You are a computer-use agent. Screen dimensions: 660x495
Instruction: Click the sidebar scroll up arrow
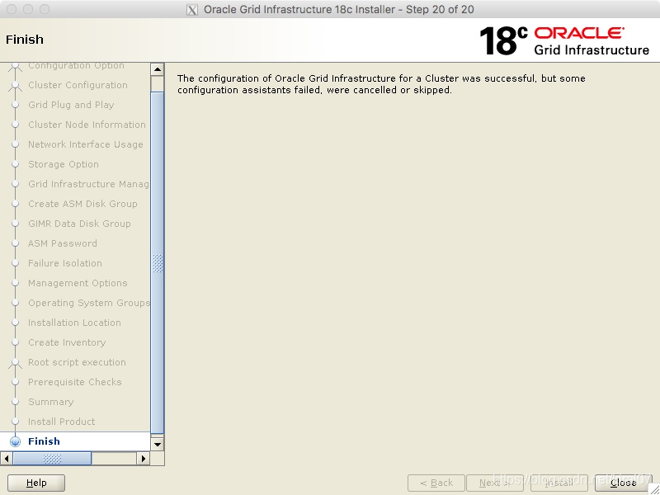[158, 69]
